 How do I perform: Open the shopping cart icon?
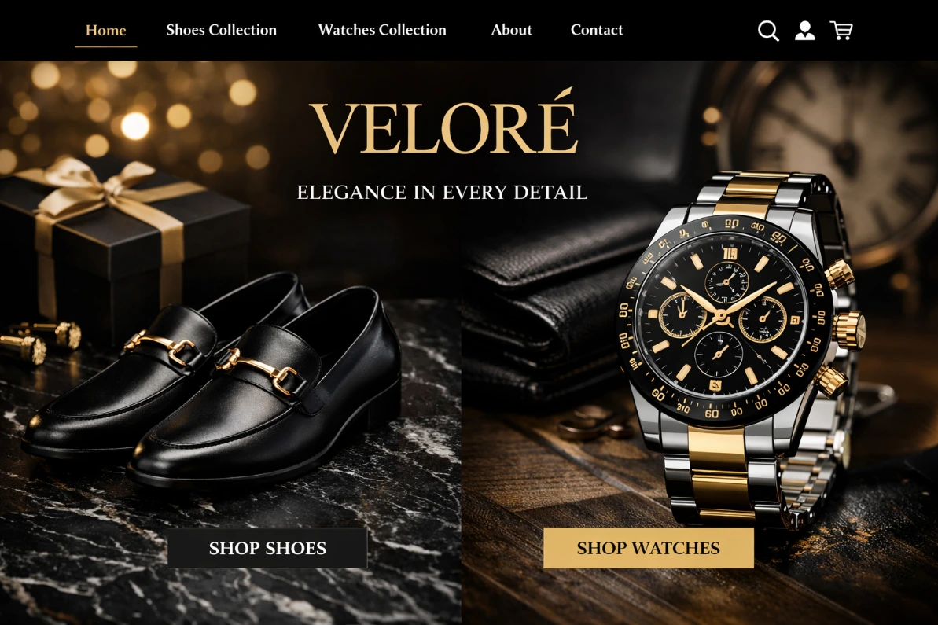(841, 31)
